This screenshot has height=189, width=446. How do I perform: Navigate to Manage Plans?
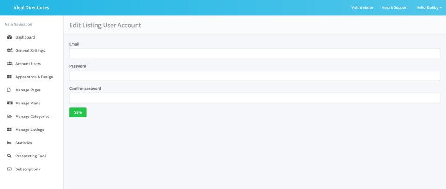pyautogui.click(x=27, y=103)
